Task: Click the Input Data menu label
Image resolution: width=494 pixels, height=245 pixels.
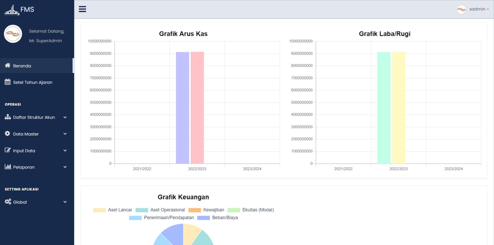Action: click(24, 151)
